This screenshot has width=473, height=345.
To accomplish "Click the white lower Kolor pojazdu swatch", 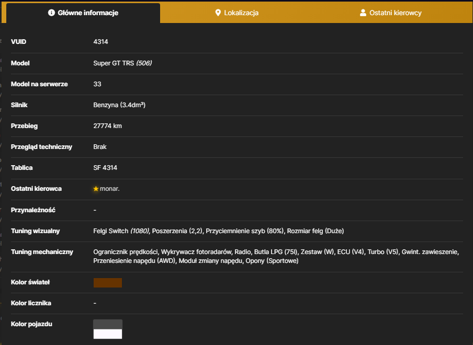I will coord(108,334).
